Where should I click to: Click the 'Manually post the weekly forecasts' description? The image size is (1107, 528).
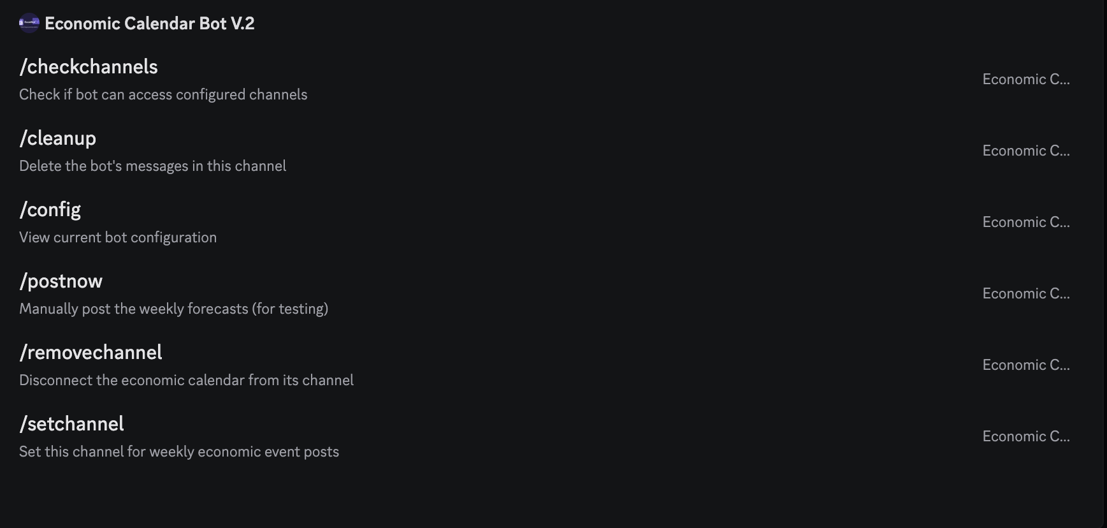(173, 309)
